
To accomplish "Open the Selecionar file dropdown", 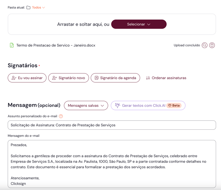I will [x=139, y=24].
